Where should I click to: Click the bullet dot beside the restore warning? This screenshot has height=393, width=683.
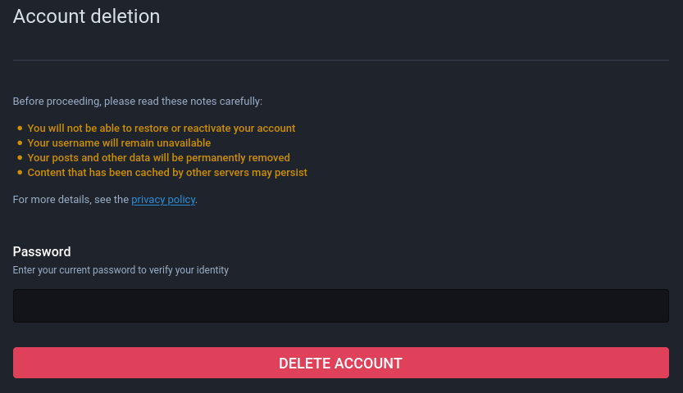point(20,129)
